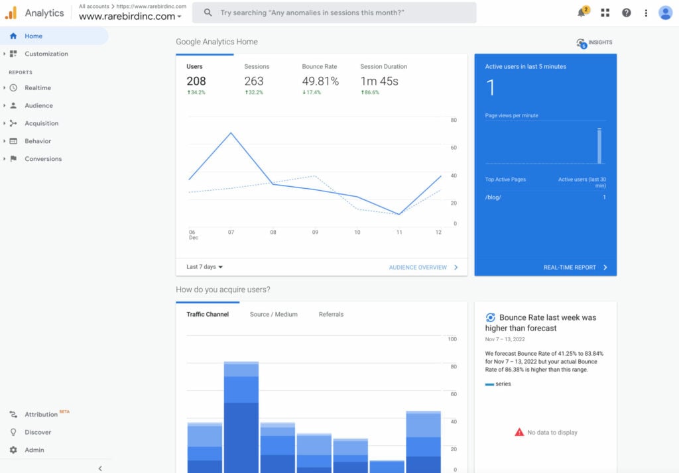Screen dimensions: 679x473
Task: Open the three-dot more options menu
Action: click(646, 13)
